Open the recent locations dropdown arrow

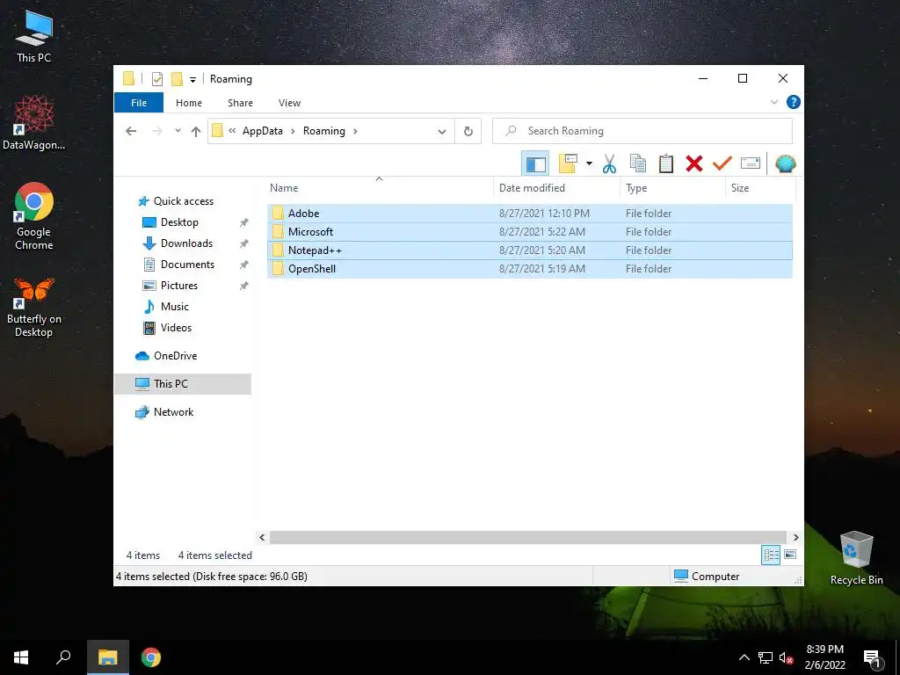click(178, 132)
